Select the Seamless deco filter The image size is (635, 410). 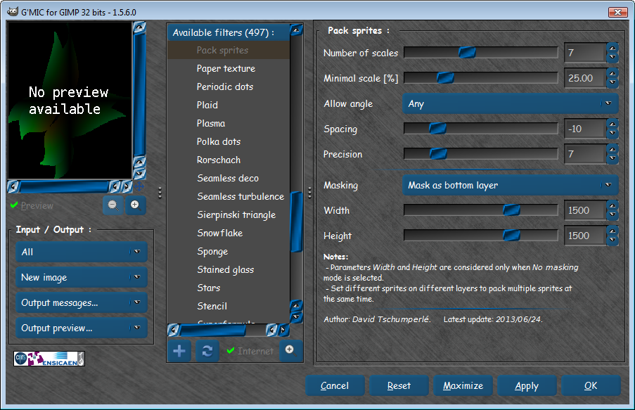pos(229,178)
